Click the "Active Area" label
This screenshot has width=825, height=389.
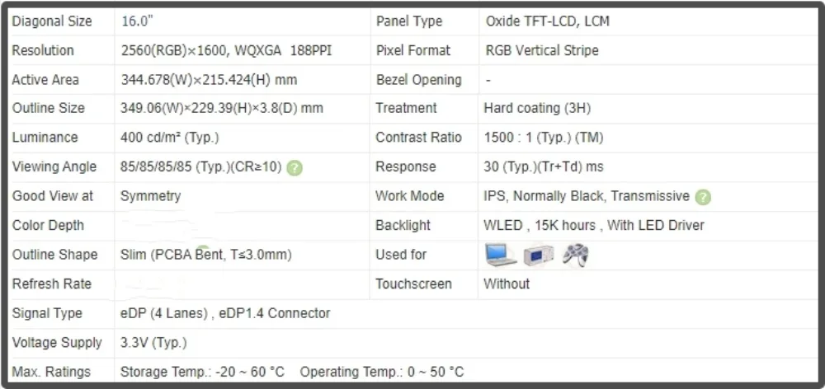click(x=45, y=80)
